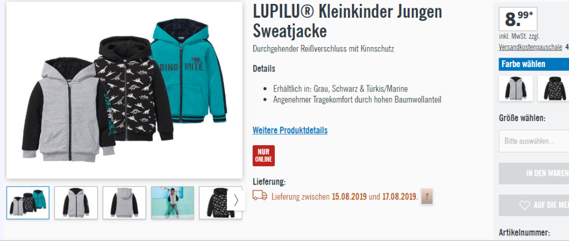Click the main product image
The width and height of the screenshot is (569, 241).
click(124, 90)
